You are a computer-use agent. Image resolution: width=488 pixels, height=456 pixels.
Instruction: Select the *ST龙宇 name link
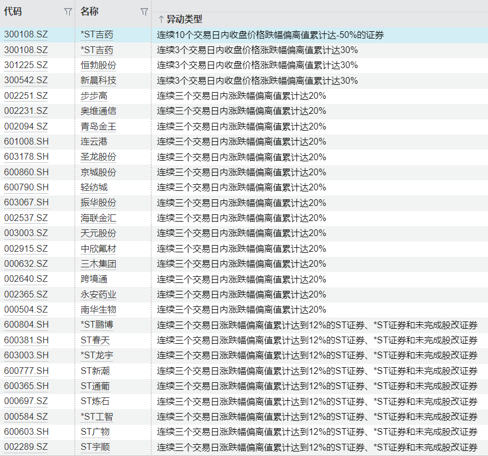97,355
